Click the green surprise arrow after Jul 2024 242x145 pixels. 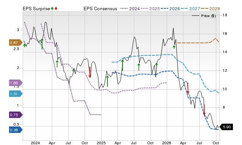tap(74, 71)
